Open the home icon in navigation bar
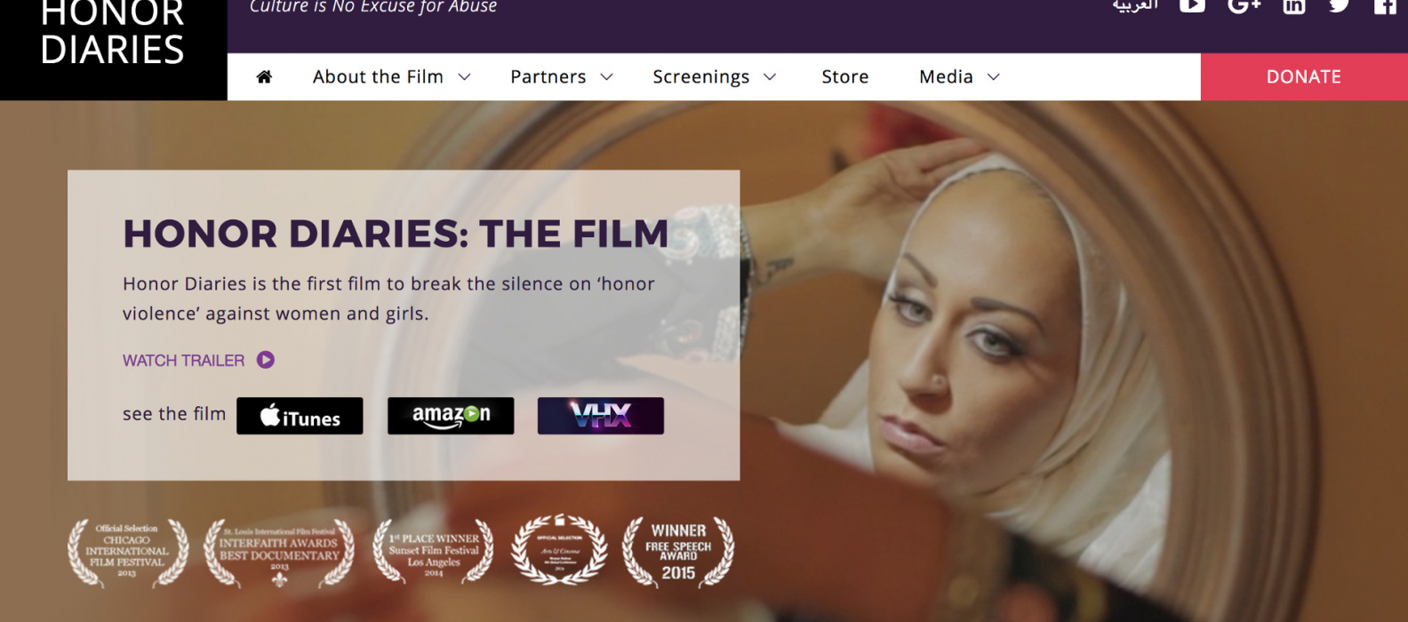The width and height of the screenshot is (1408, 622). [264, 77]
